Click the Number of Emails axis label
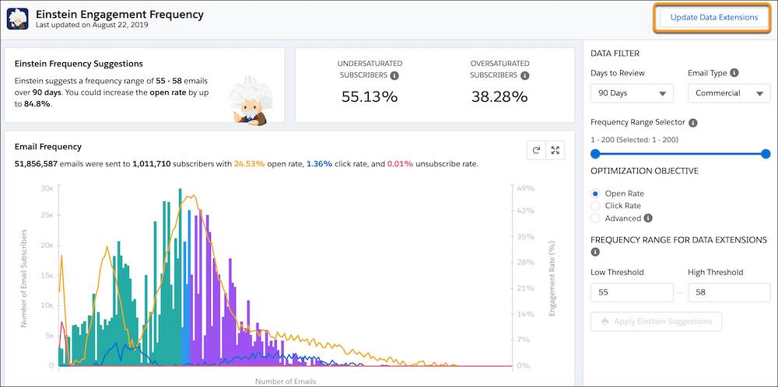The image size is (778, 387). pyautogui.click(x=286, y=382)
